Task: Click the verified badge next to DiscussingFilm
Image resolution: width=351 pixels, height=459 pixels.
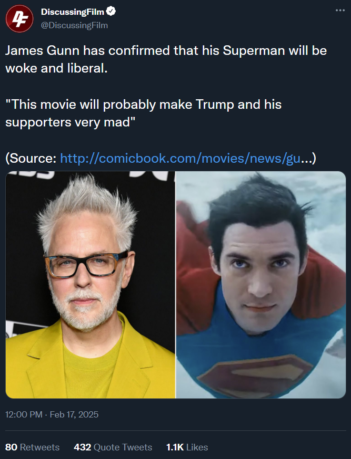Action: [x=111, y=11]
